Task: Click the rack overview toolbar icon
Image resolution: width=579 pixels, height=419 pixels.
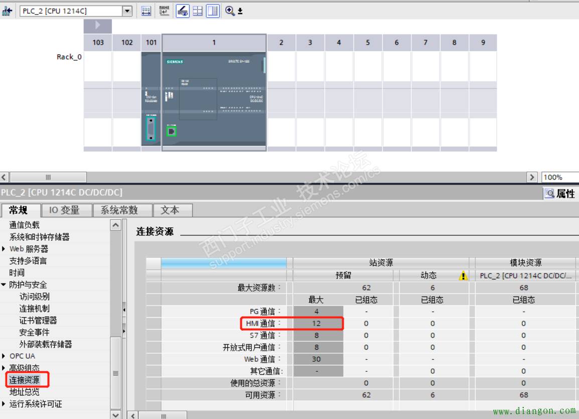Action: coord(146,11)
